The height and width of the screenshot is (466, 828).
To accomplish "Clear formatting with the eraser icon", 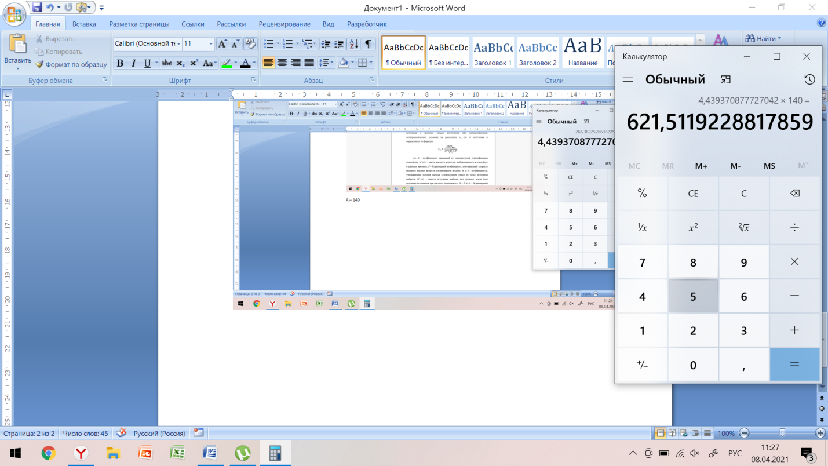I will (x=251, y=44).
